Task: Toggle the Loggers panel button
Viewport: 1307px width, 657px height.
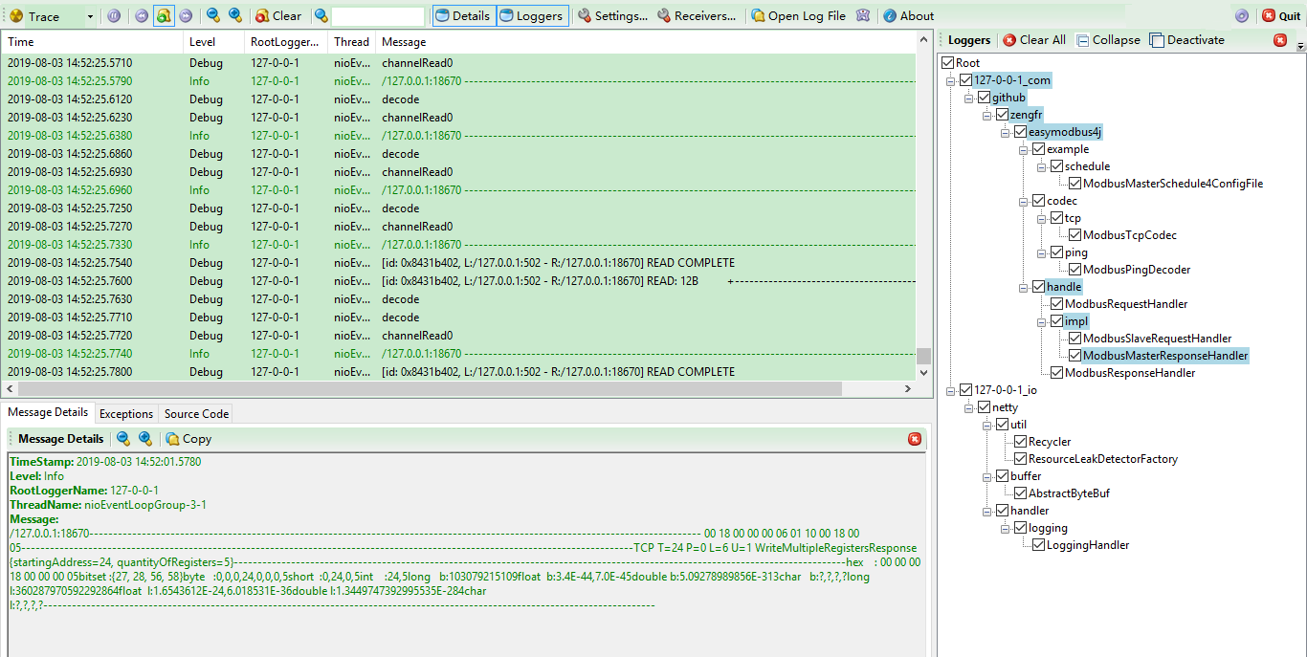Action: pyautogui.click(x=533, y=16)
